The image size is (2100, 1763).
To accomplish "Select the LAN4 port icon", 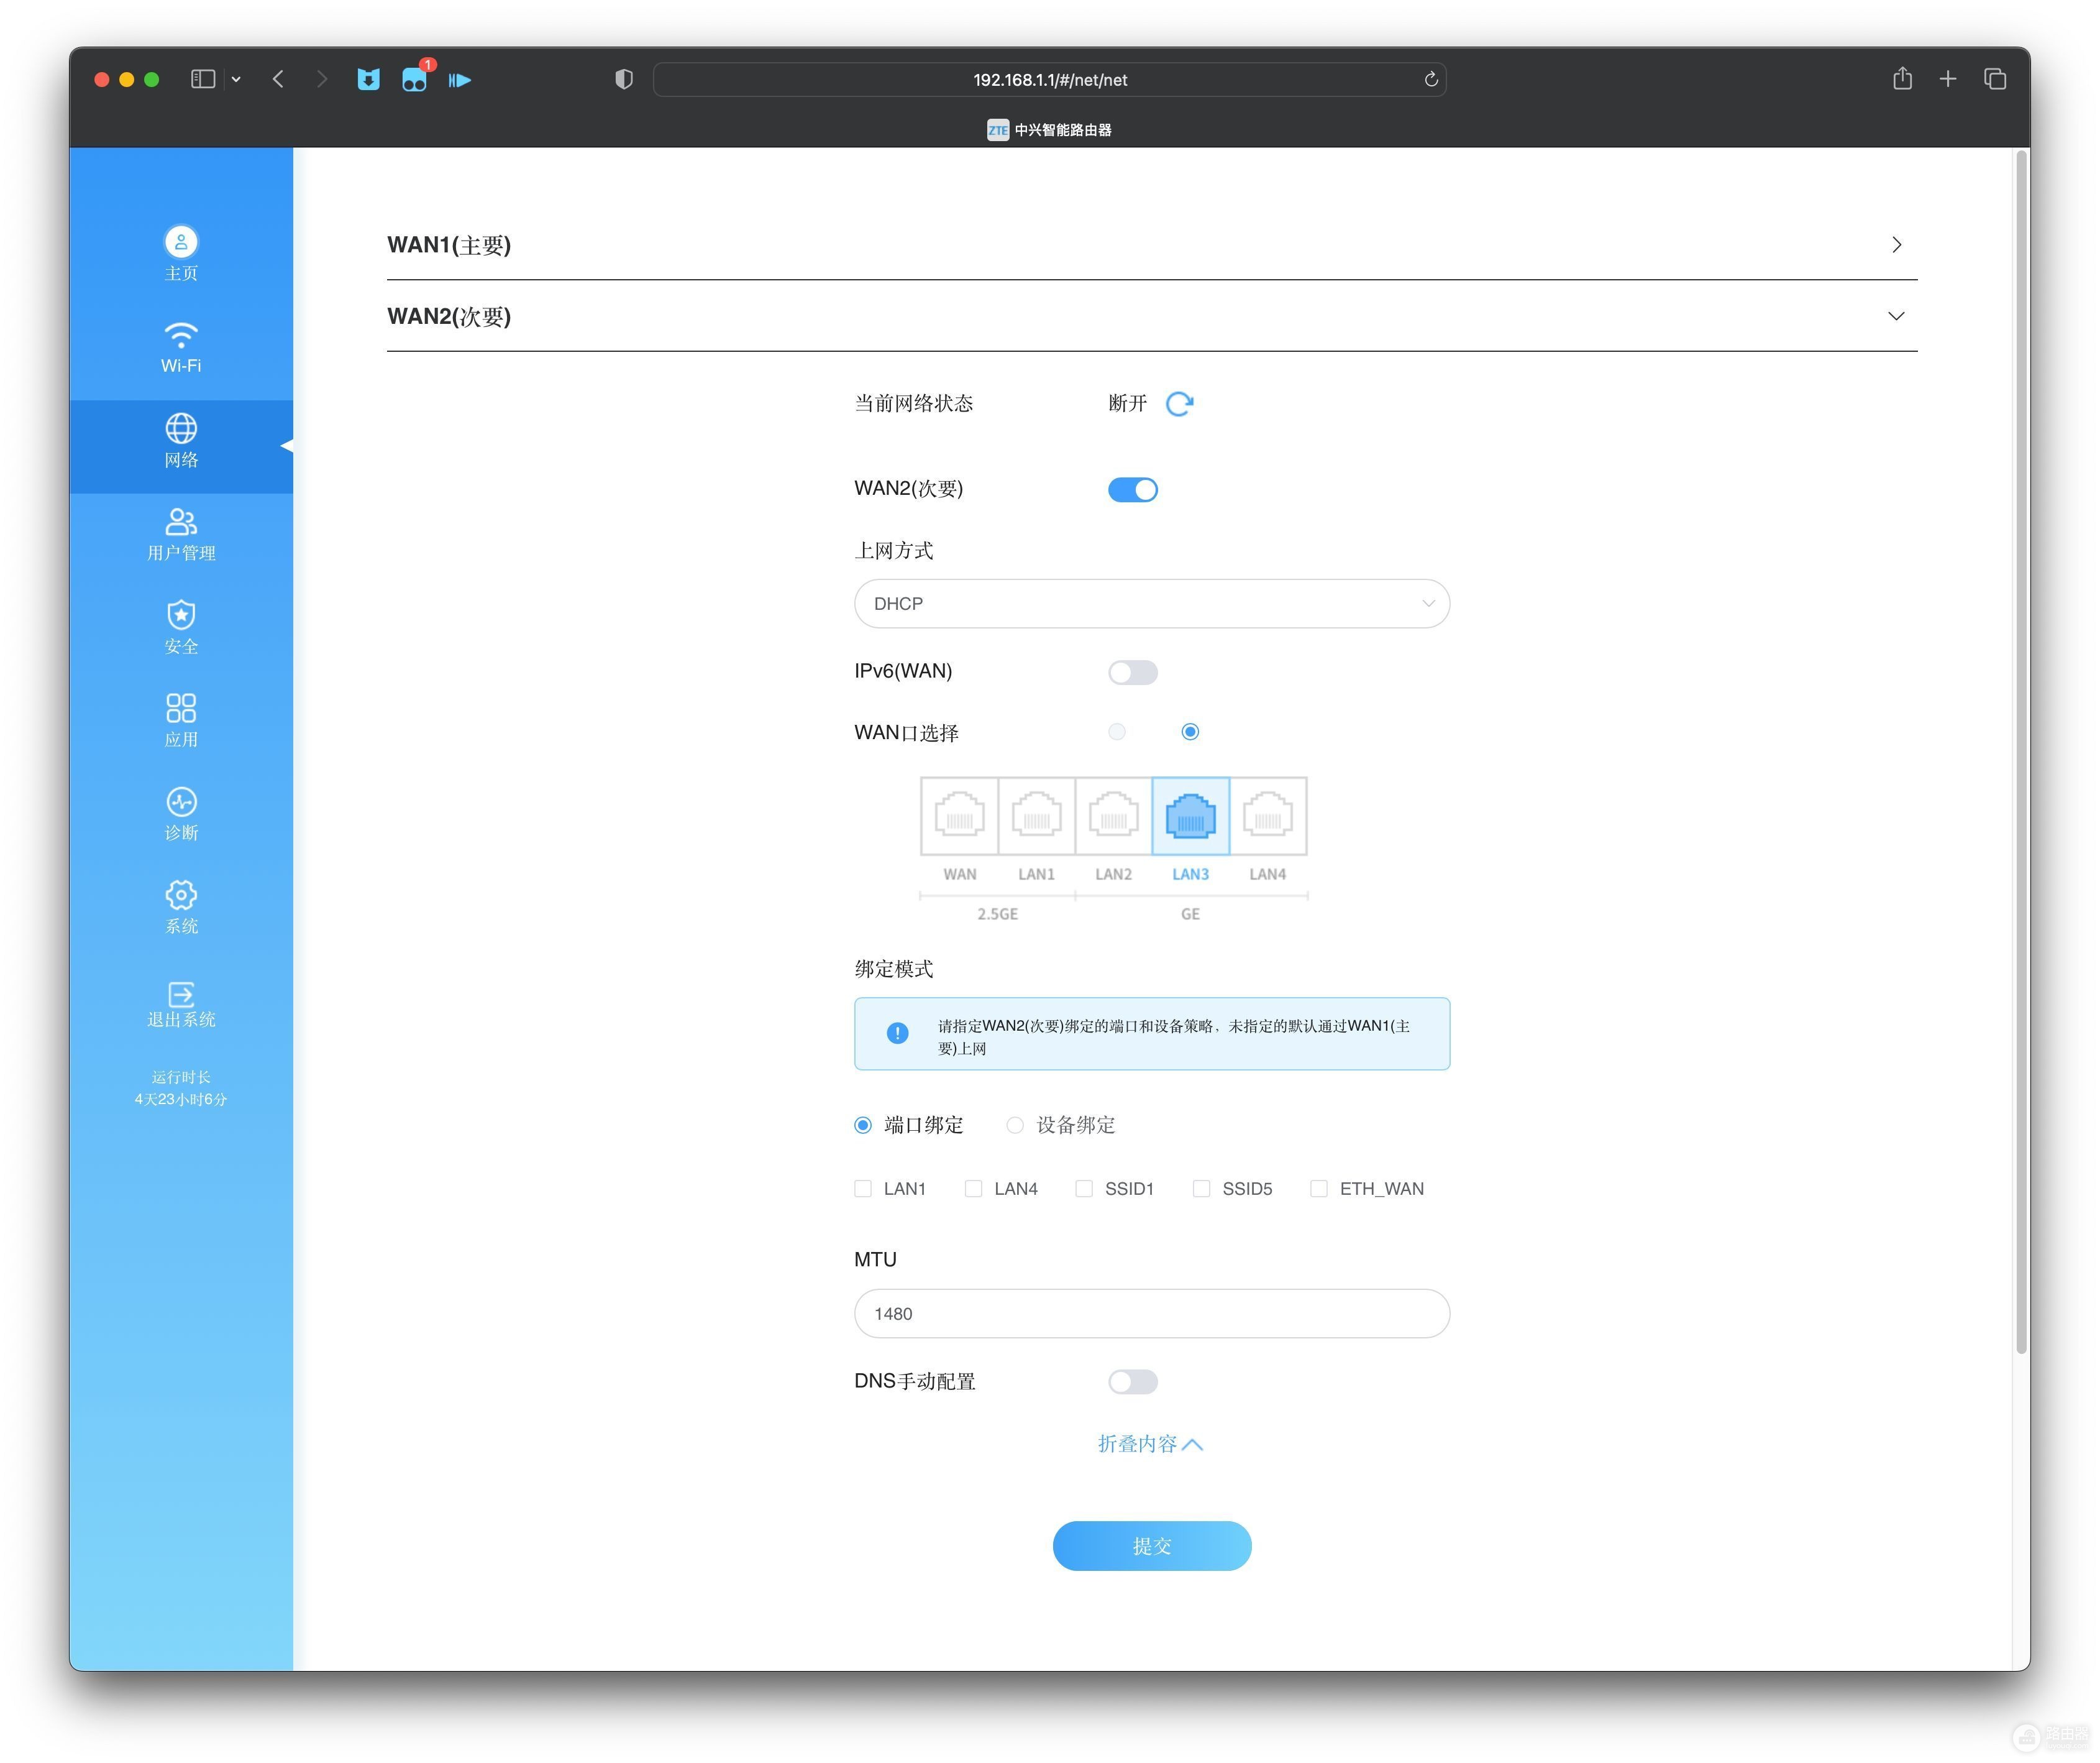I will 1267,816.
